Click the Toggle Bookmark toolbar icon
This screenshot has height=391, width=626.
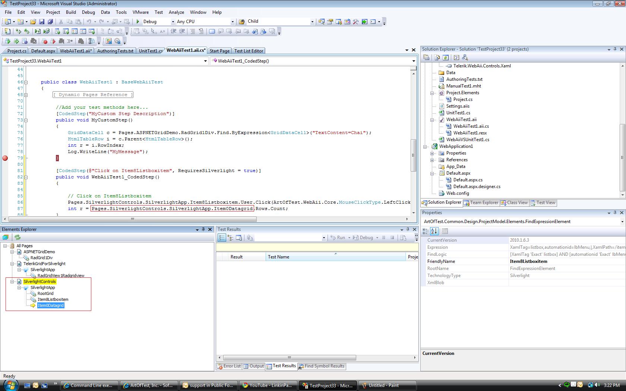tap(212, 32)
